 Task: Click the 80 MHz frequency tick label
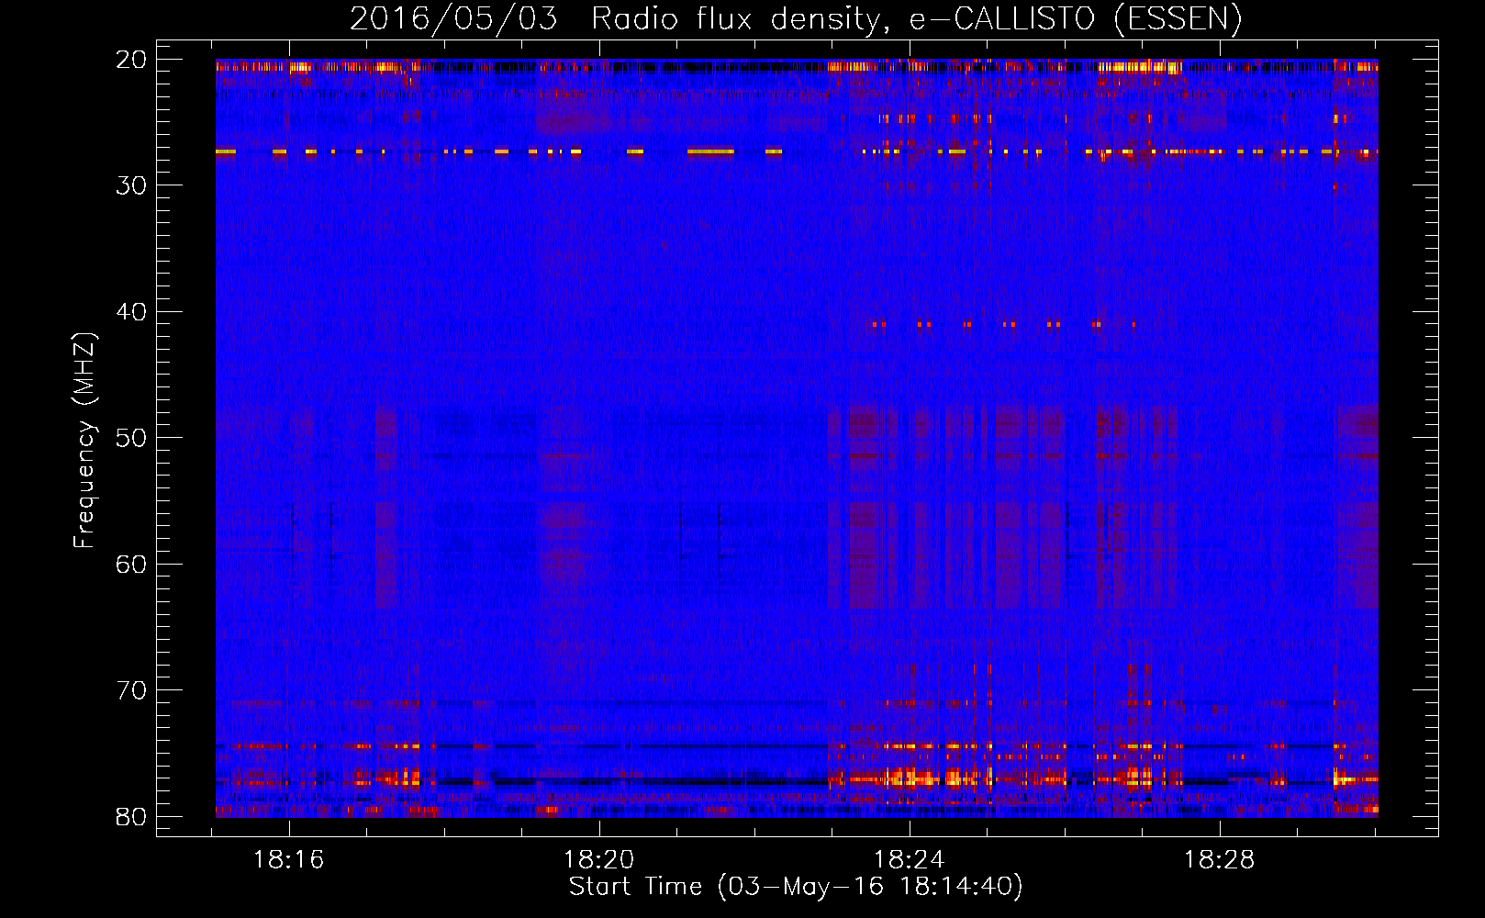(x=131, y=816)
